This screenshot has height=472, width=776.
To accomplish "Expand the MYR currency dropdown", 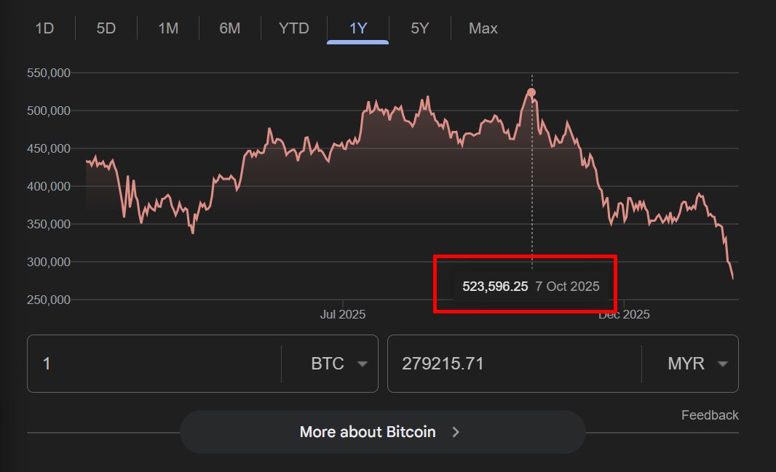I will pyautogui.click(x=698, y=364).
